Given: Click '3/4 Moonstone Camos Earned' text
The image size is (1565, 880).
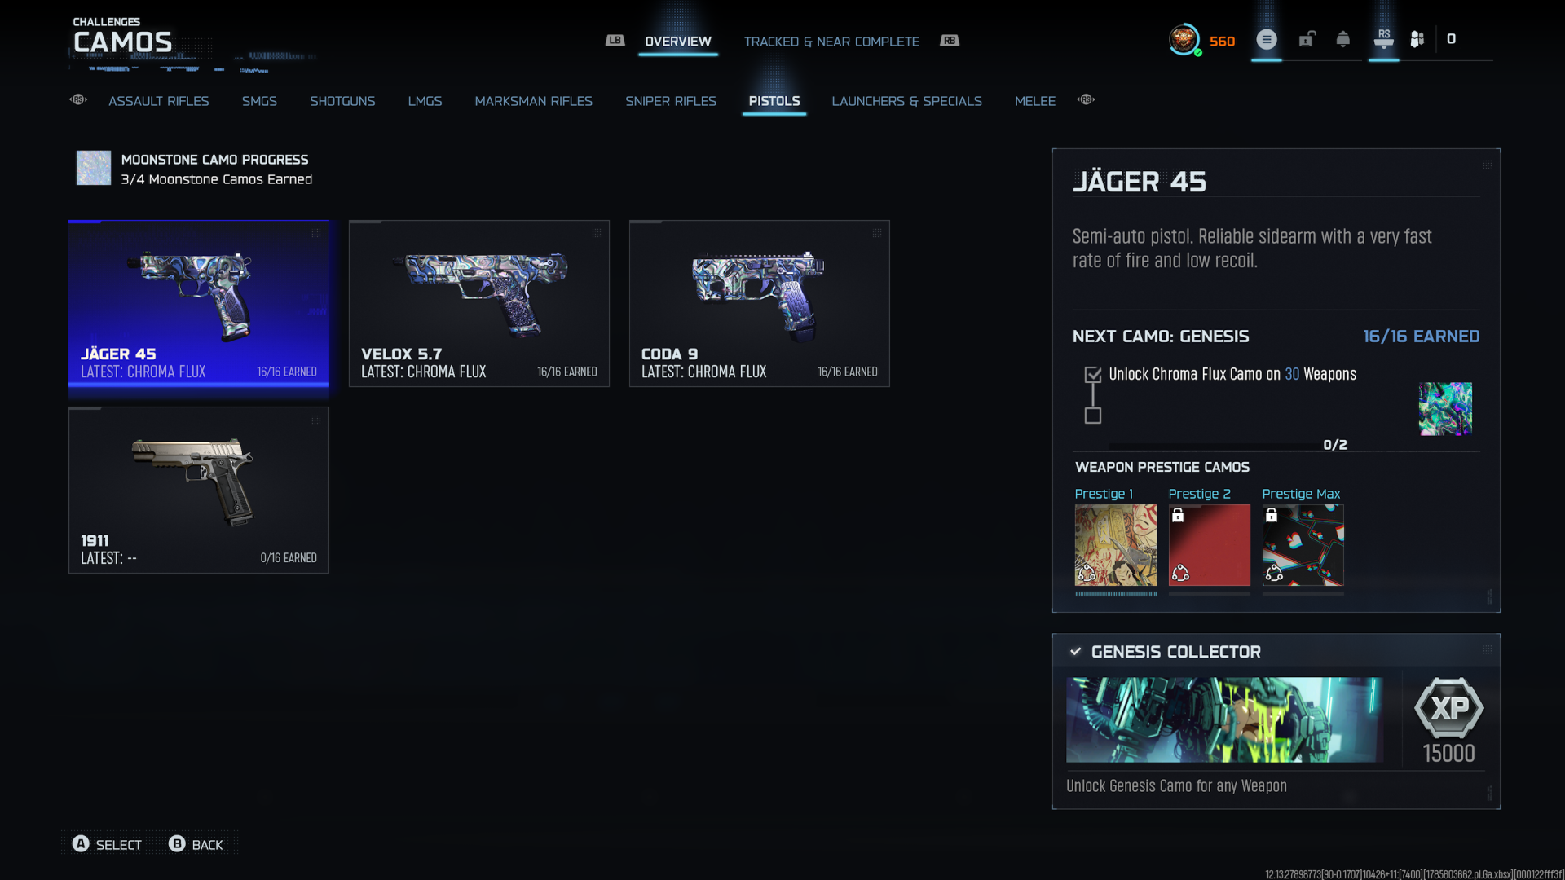Looking at the screenshot, I should point(217,179).
